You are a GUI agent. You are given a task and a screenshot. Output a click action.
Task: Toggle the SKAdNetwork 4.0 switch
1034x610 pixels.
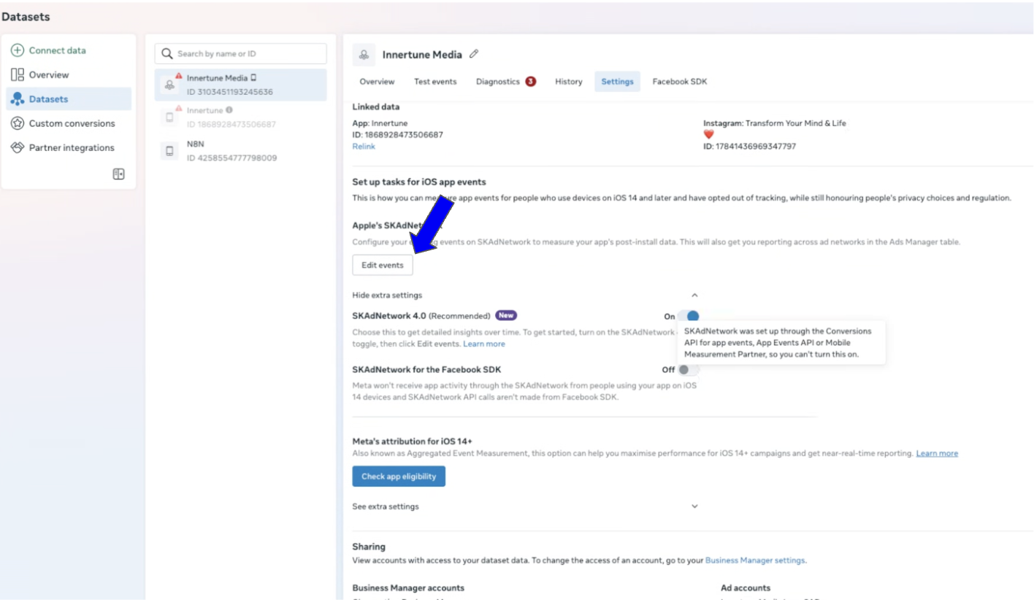coord(688,316)
